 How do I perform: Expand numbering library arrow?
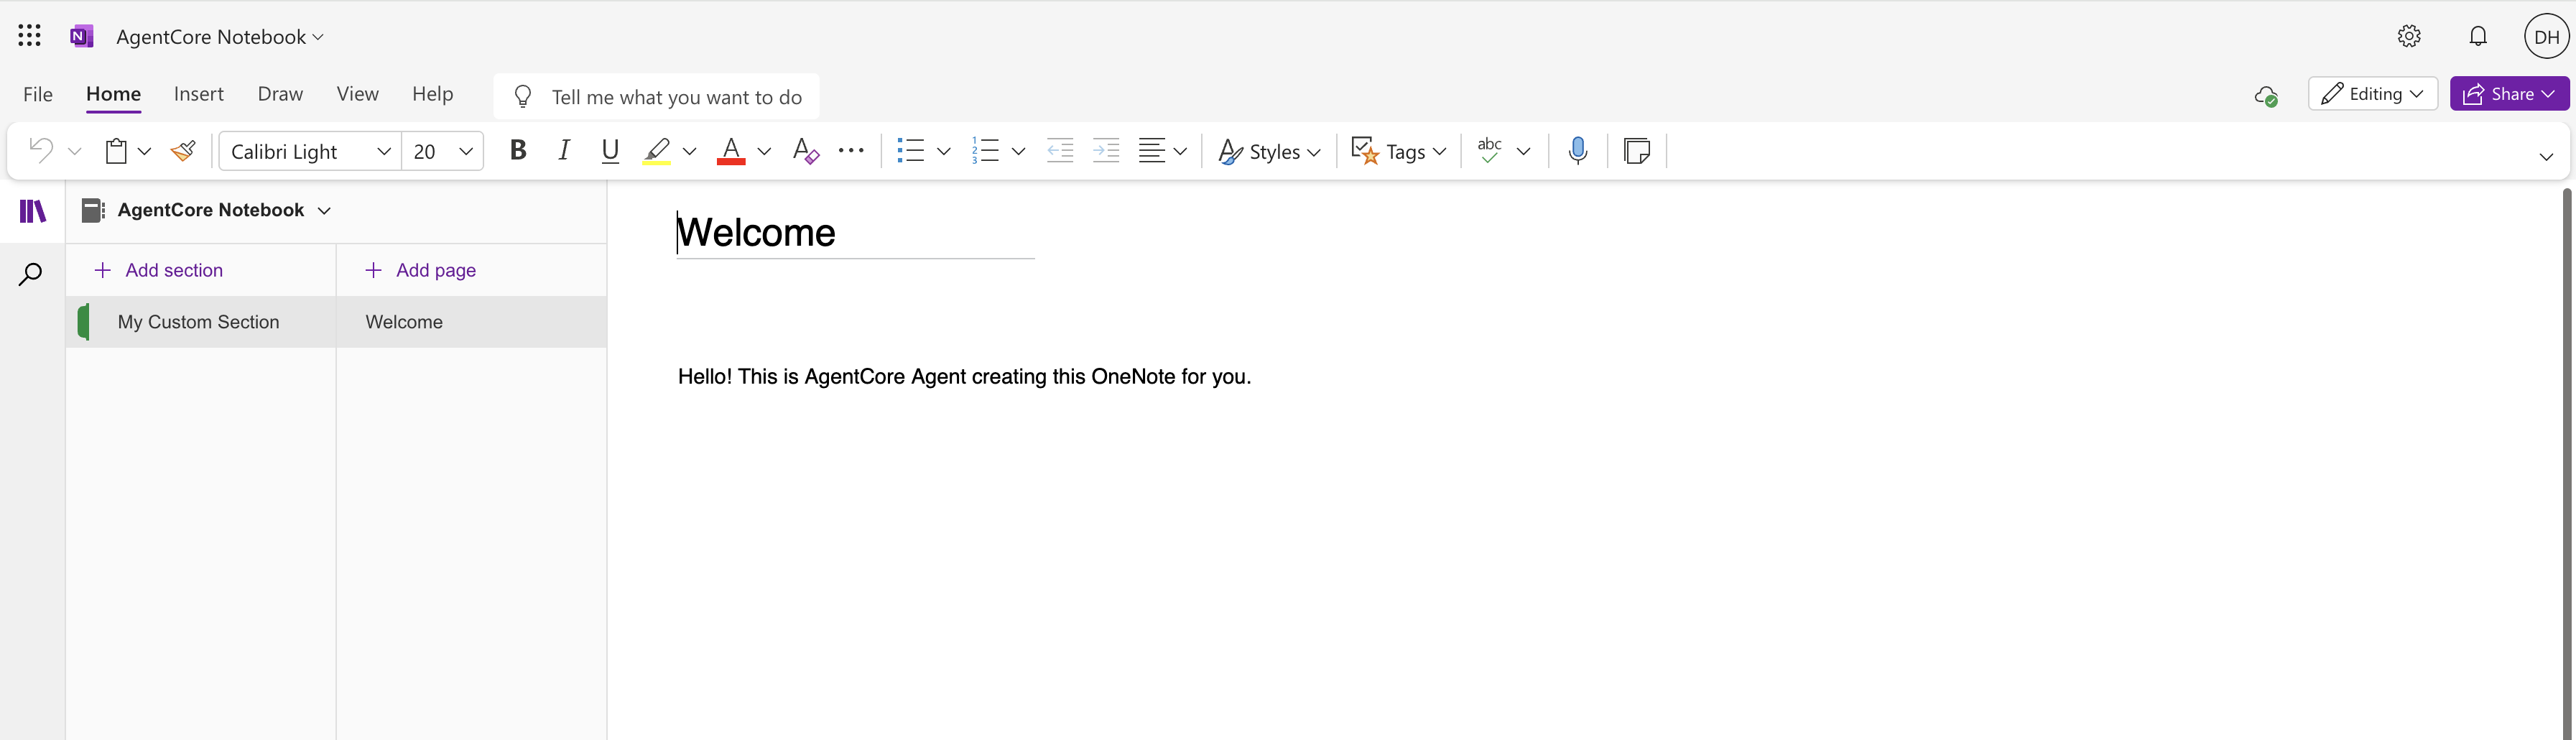click(1018, 152)
